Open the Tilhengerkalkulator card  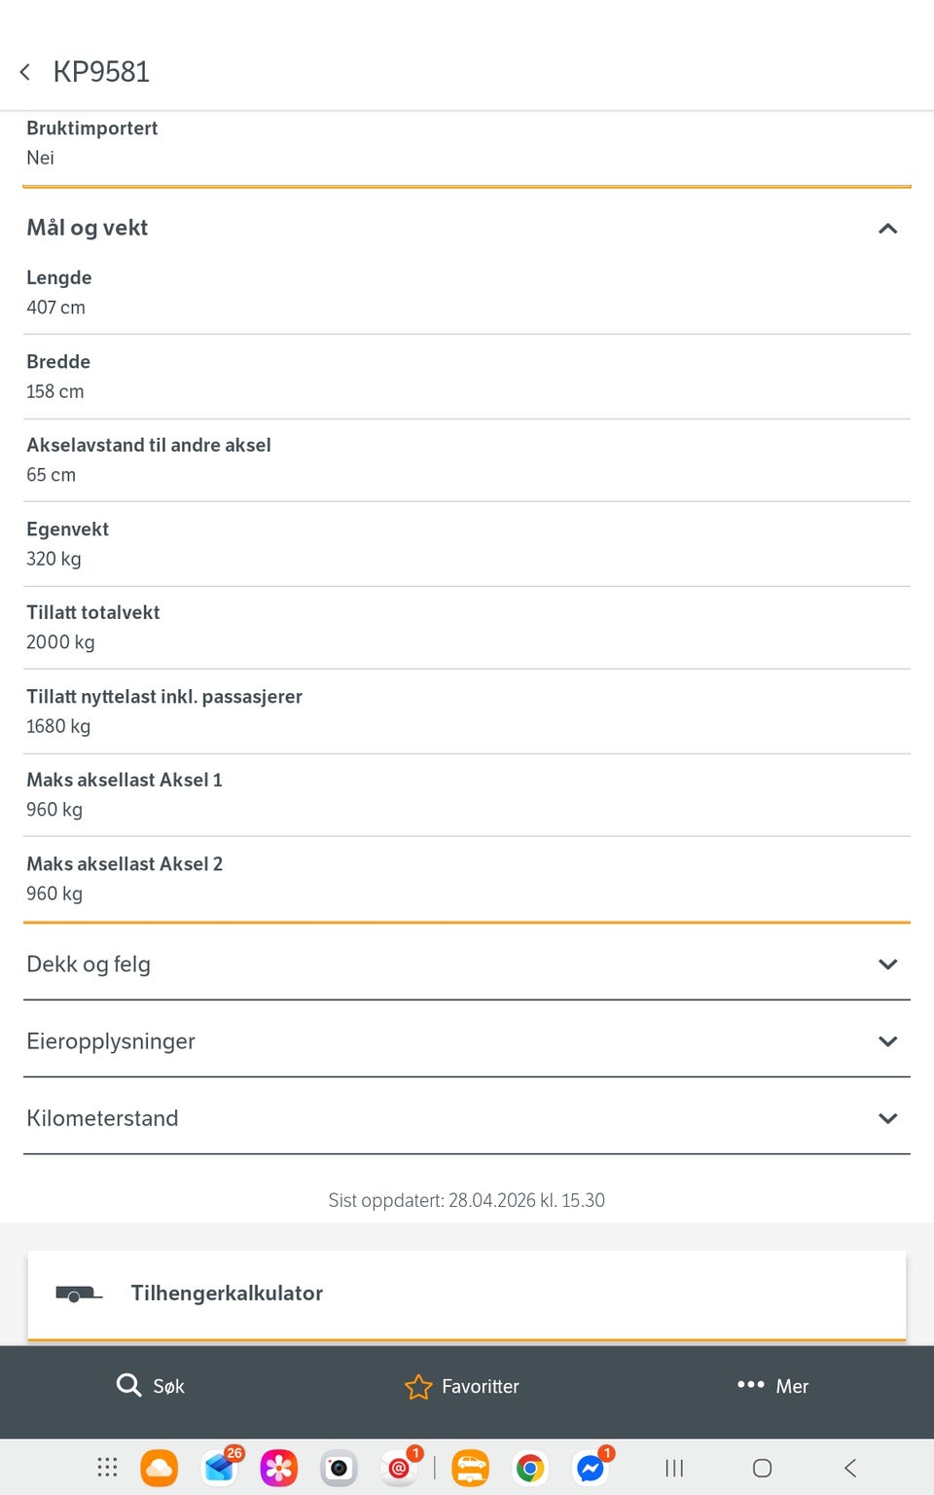(467, 1294)
